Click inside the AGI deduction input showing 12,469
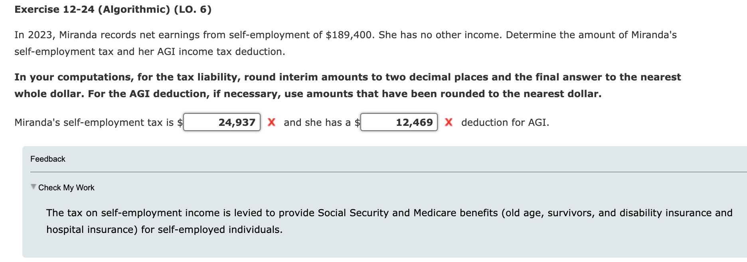This screenshot has width=747, height=262. [399, 122]
